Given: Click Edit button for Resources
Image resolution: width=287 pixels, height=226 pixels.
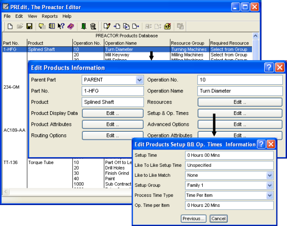Looking at the screenshot, I should click(x=240, y=102).
